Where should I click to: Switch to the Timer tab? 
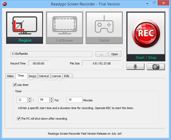tap(21, 76)
